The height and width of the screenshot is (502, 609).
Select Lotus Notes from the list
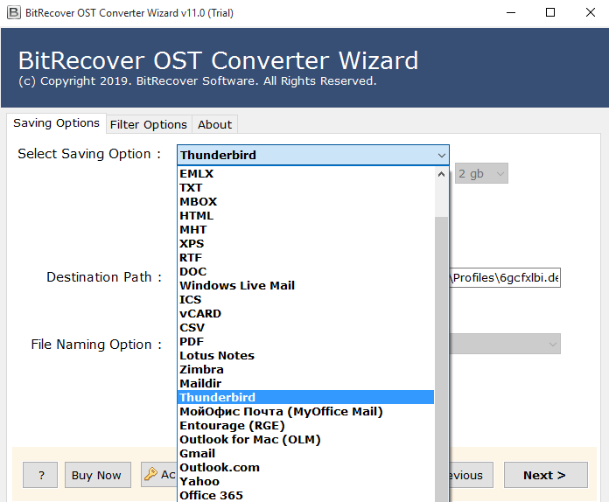(217, 355)
